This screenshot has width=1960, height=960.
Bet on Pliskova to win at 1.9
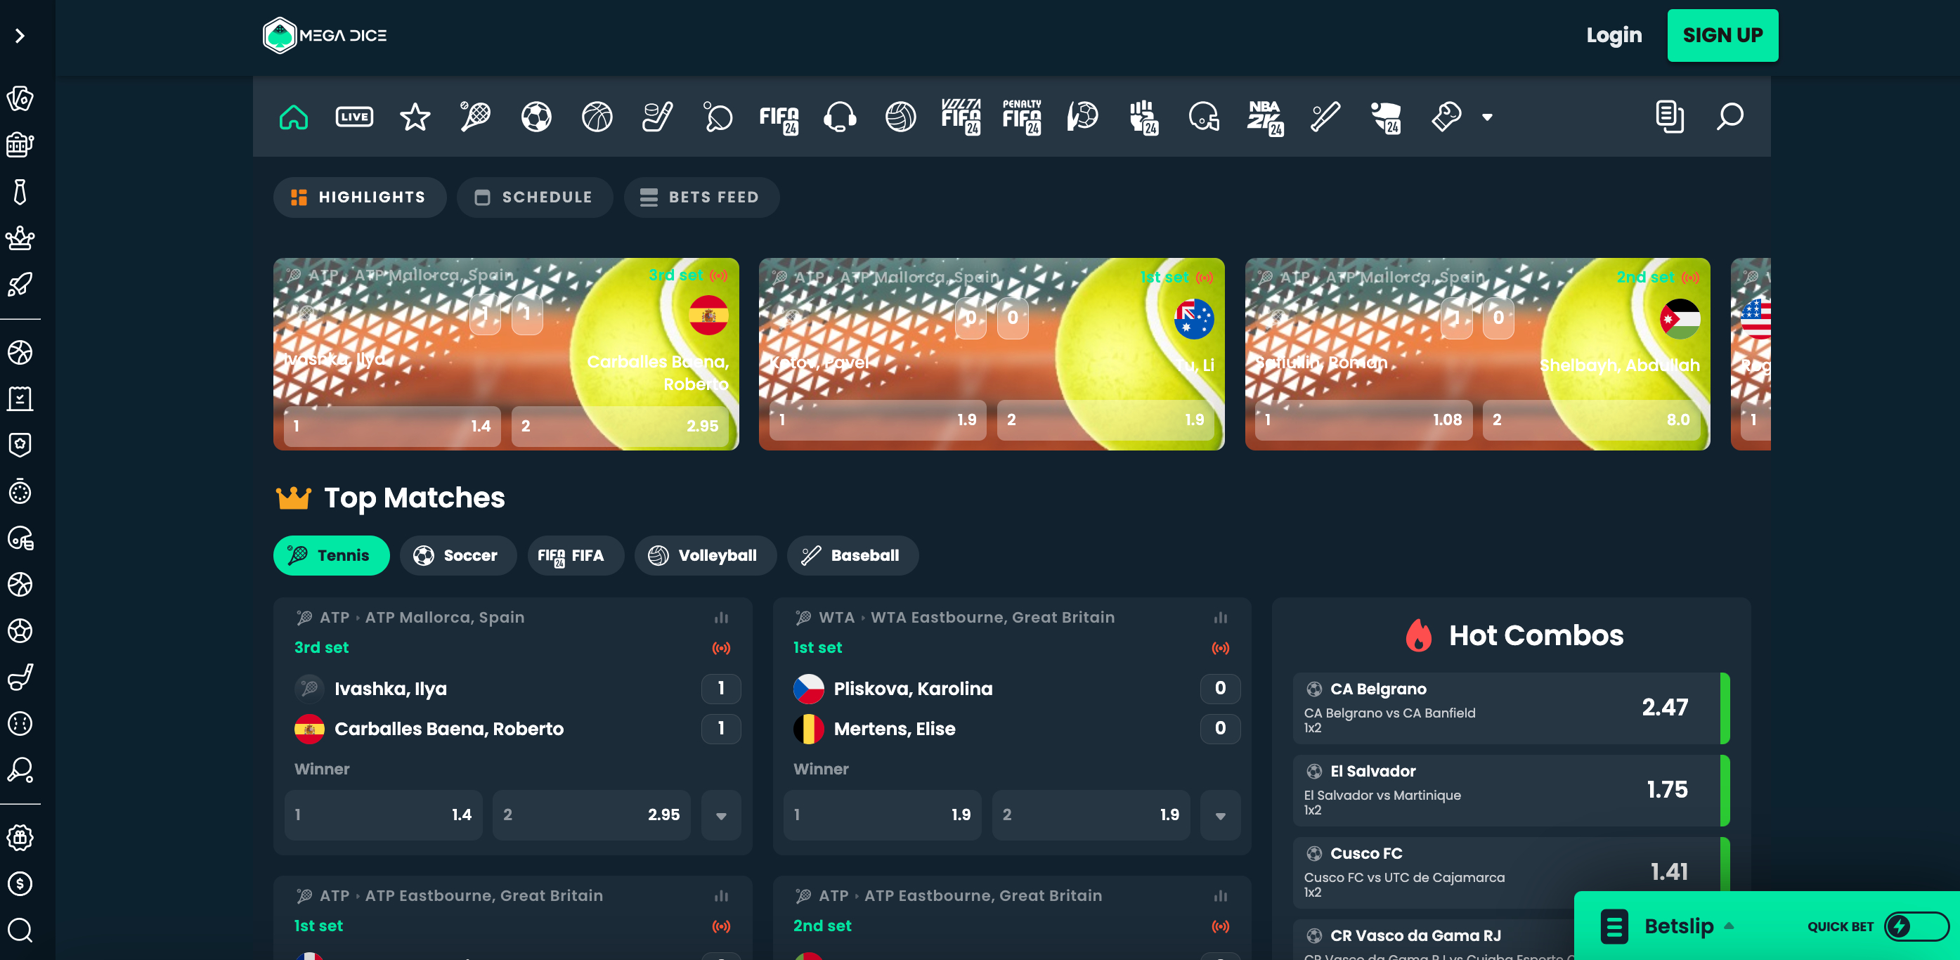pos(883,815)
